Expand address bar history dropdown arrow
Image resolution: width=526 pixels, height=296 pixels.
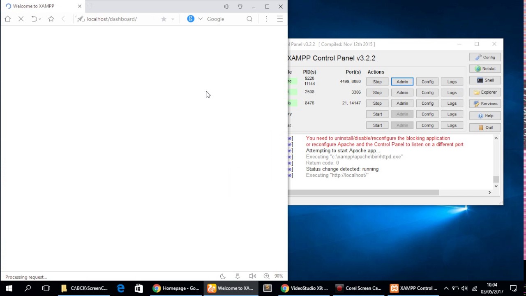[x=173, y=19]
